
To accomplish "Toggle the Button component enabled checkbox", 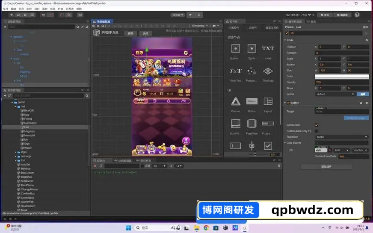I will 288,103.
